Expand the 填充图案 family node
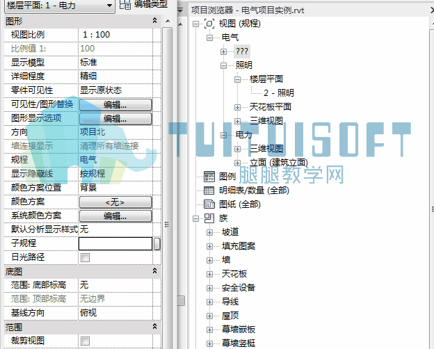 209,246
